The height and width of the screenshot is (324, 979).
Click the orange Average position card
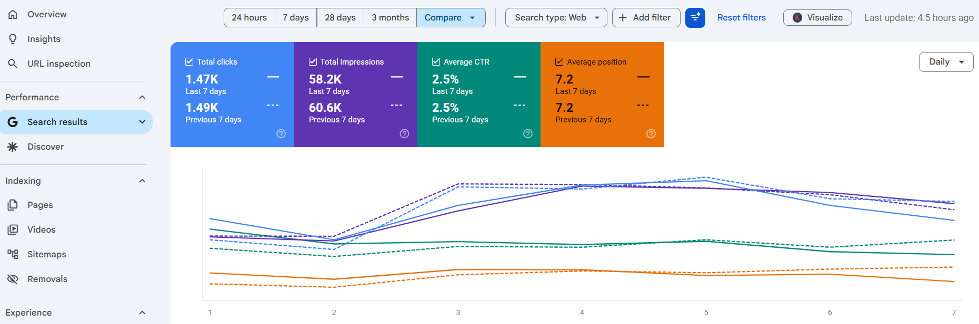(602, 95)
